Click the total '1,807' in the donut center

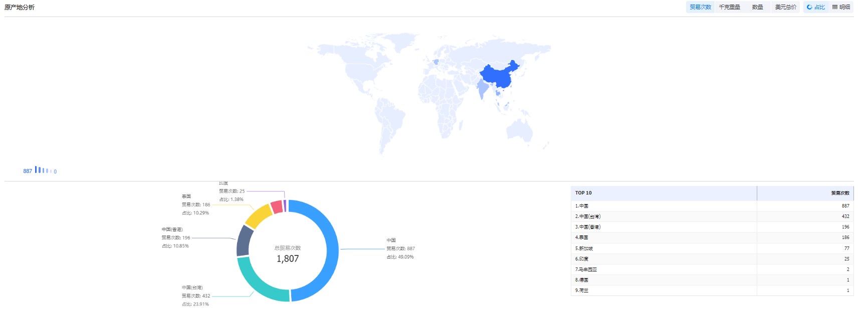tap(288, 258)
